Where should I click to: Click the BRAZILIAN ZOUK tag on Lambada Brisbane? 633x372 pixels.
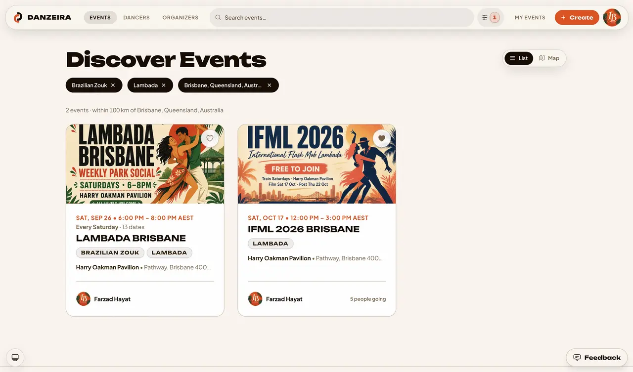point(110,252)
